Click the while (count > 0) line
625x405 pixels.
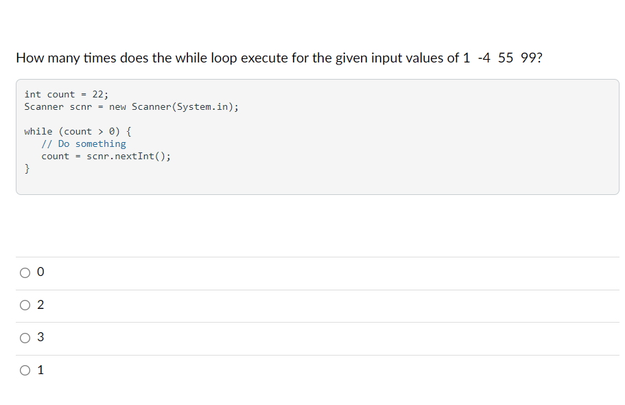click(78, 131)
